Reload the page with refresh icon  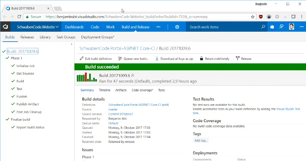pos(19,17)
